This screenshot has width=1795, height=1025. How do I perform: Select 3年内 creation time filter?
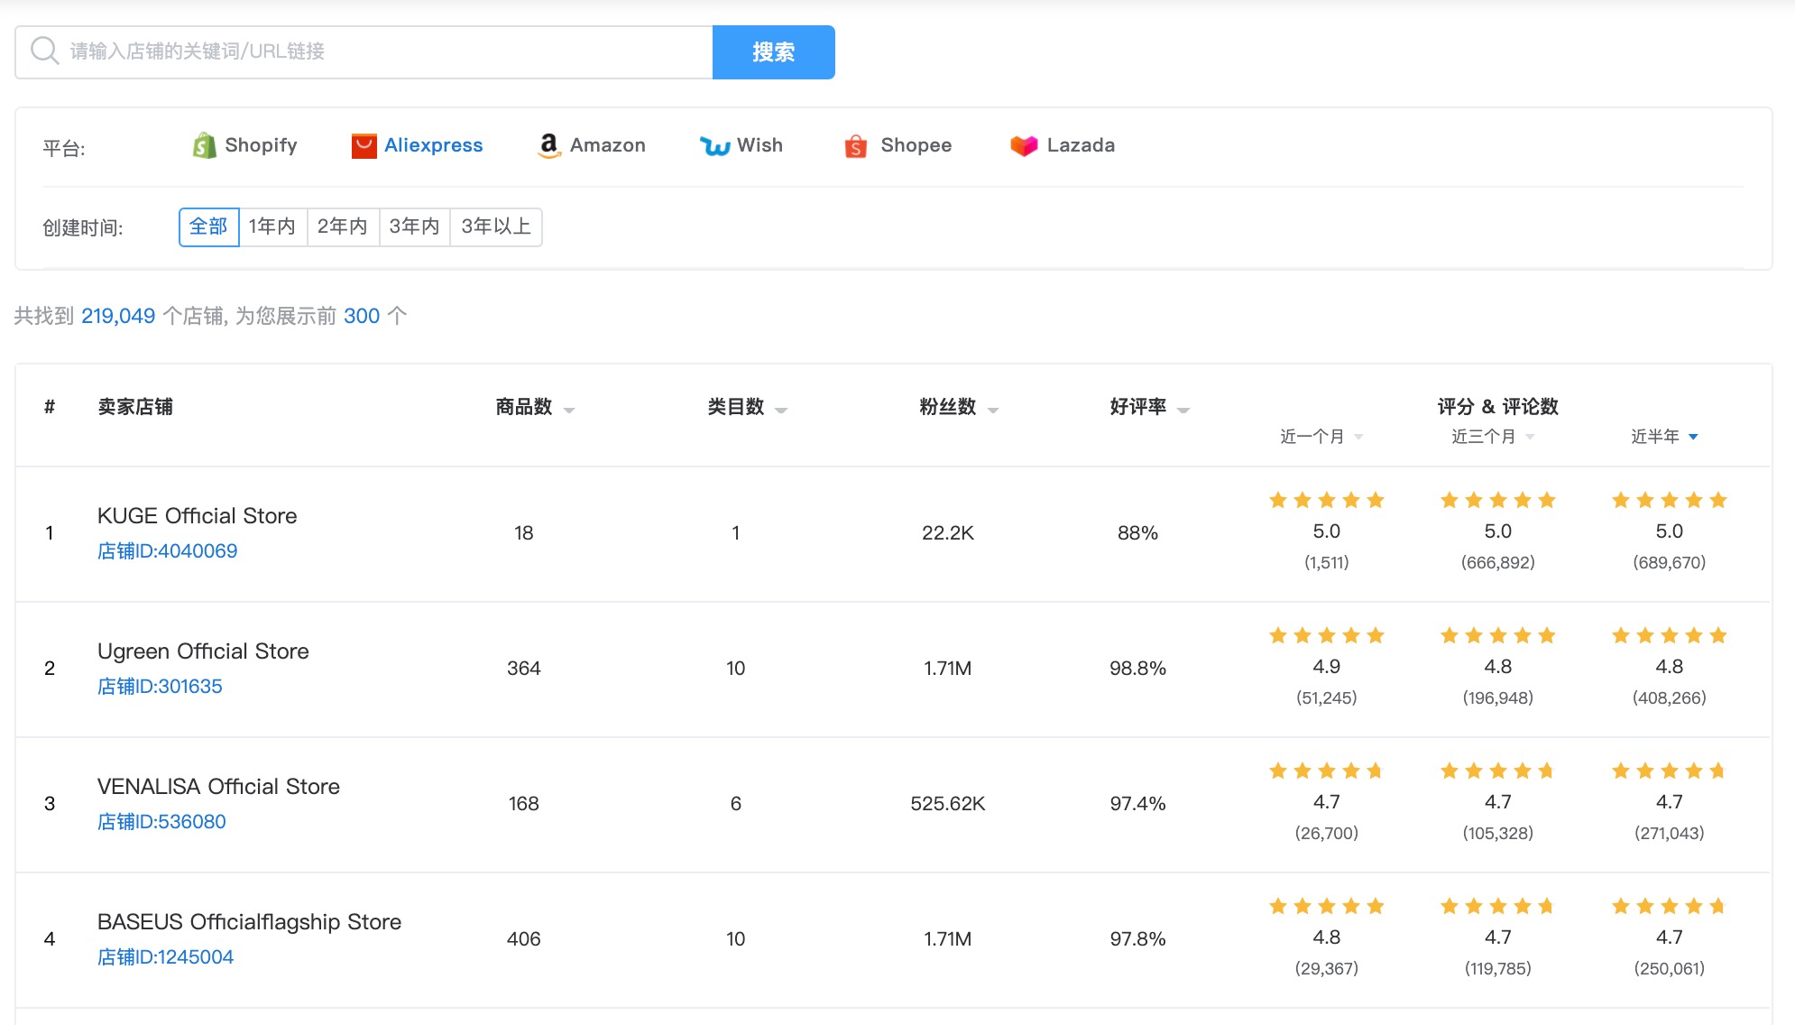[x=414, y=226]
